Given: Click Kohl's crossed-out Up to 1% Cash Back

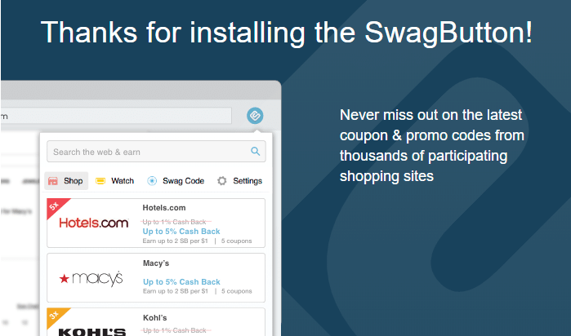Looking at the screenshot, I should pos(175,330).
